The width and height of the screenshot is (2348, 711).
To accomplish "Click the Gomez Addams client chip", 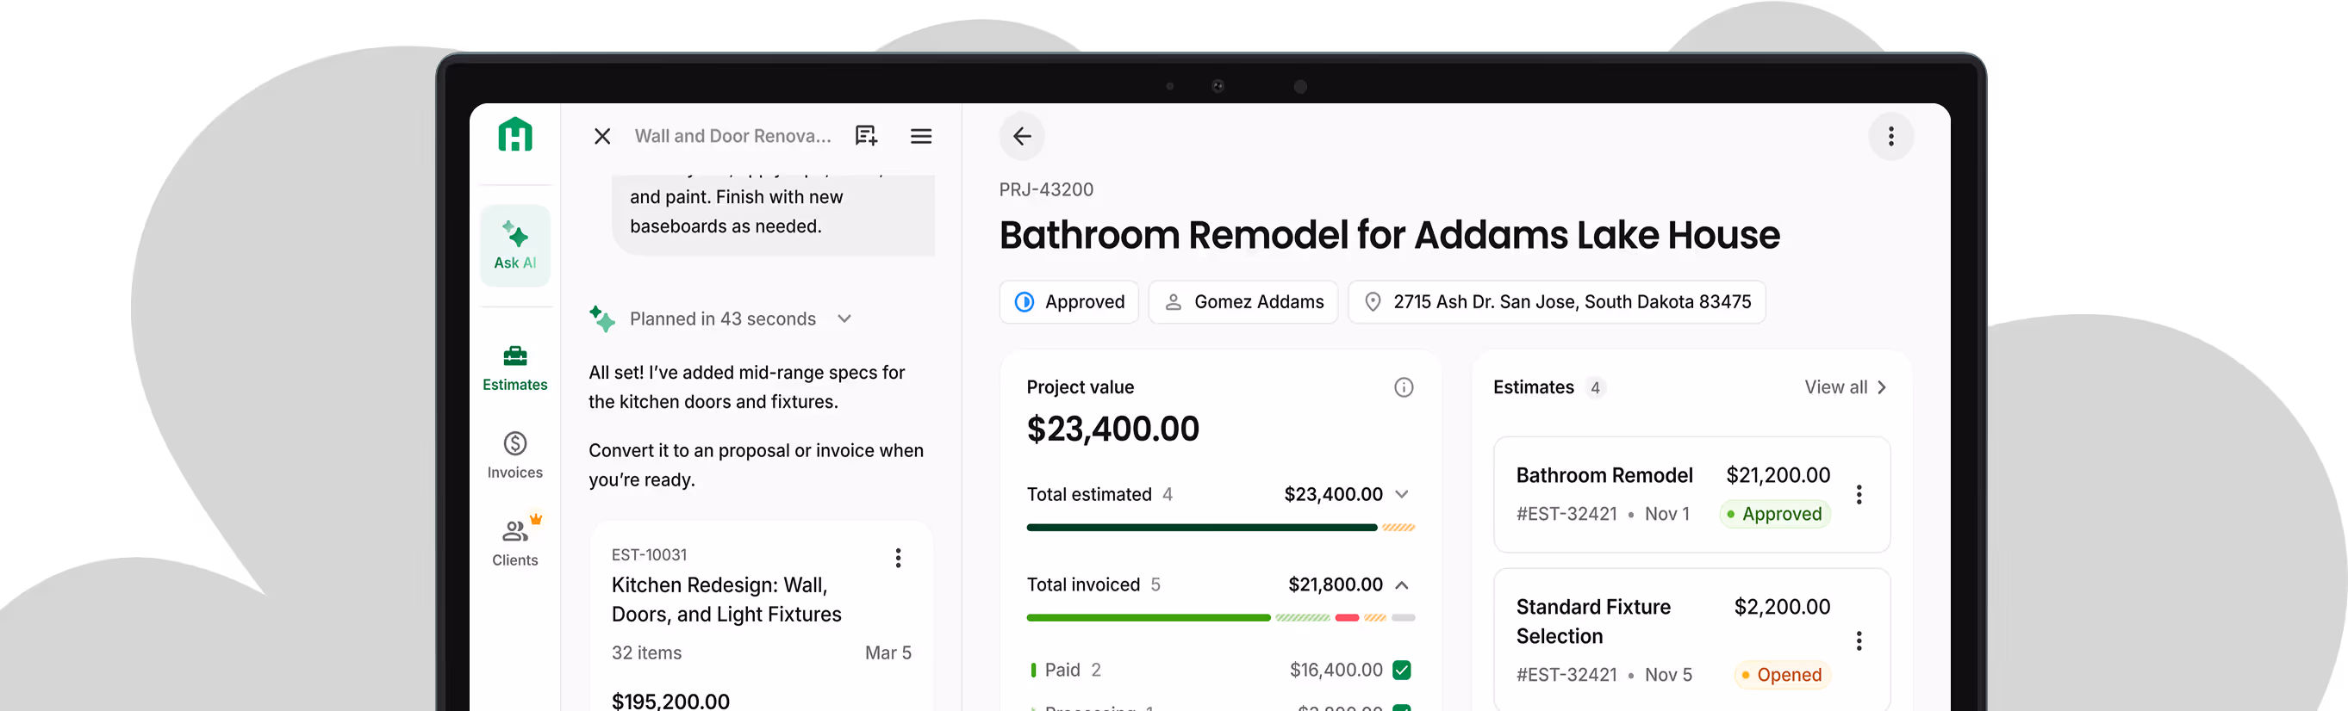I will [x=1243, y=301].
